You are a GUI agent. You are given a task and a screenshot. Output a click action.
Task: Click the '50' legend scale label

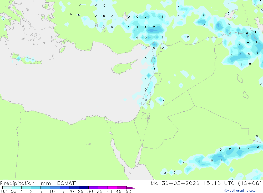point(128,191)
